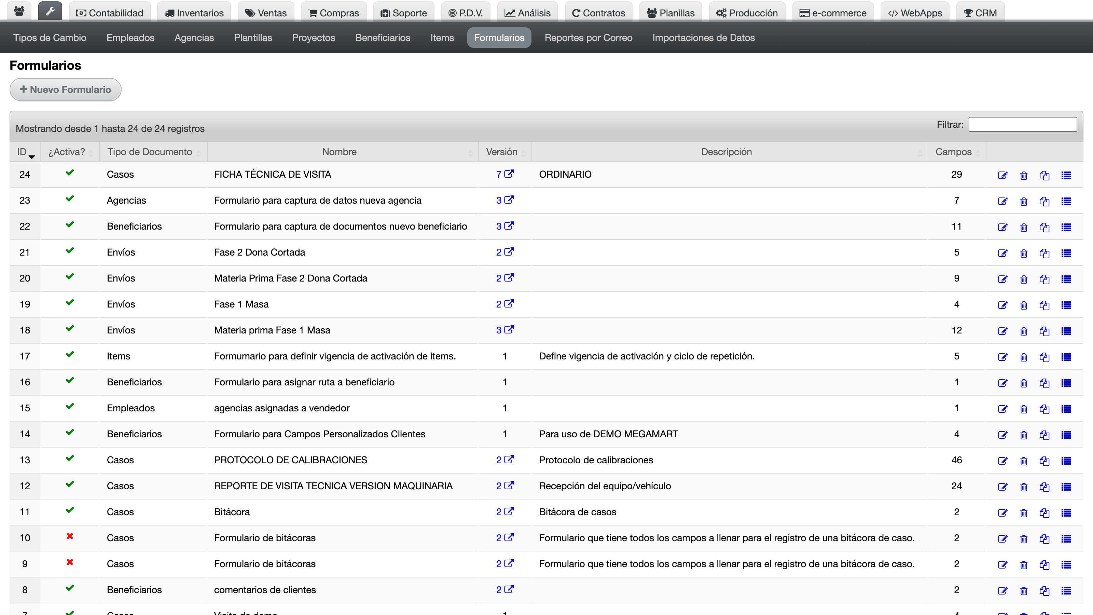The height and width of the screenshot is (615, 1093).
Task: Select 'Recepción del equipo/vehículo' description text
Action: (x=605, y=486)
